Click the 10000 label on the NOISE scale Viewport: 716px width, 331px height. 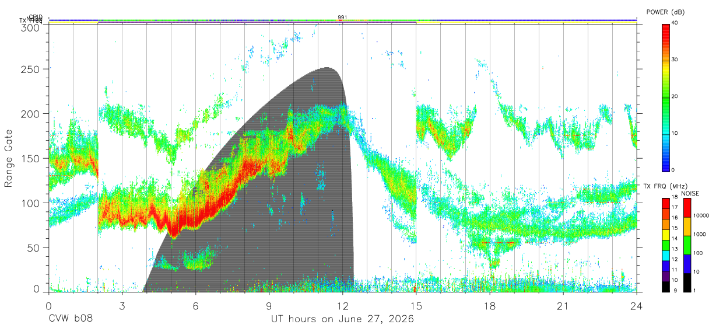tap(701, 216)
